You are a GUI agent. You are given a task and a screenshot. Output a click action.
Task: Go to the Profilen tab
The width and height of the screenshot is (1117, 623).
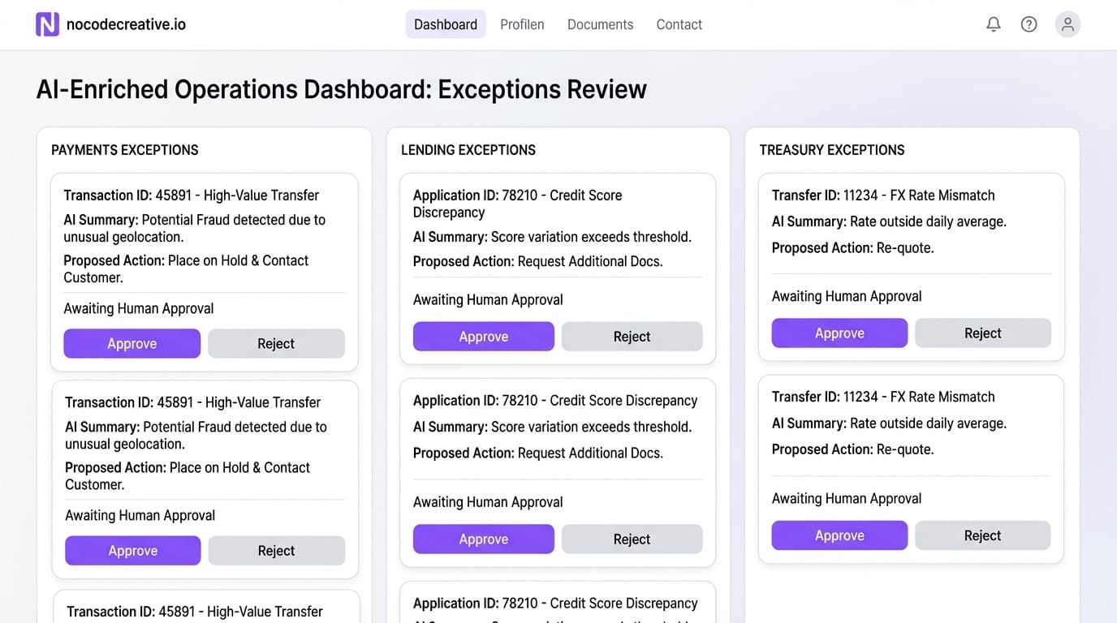(522, 24)
